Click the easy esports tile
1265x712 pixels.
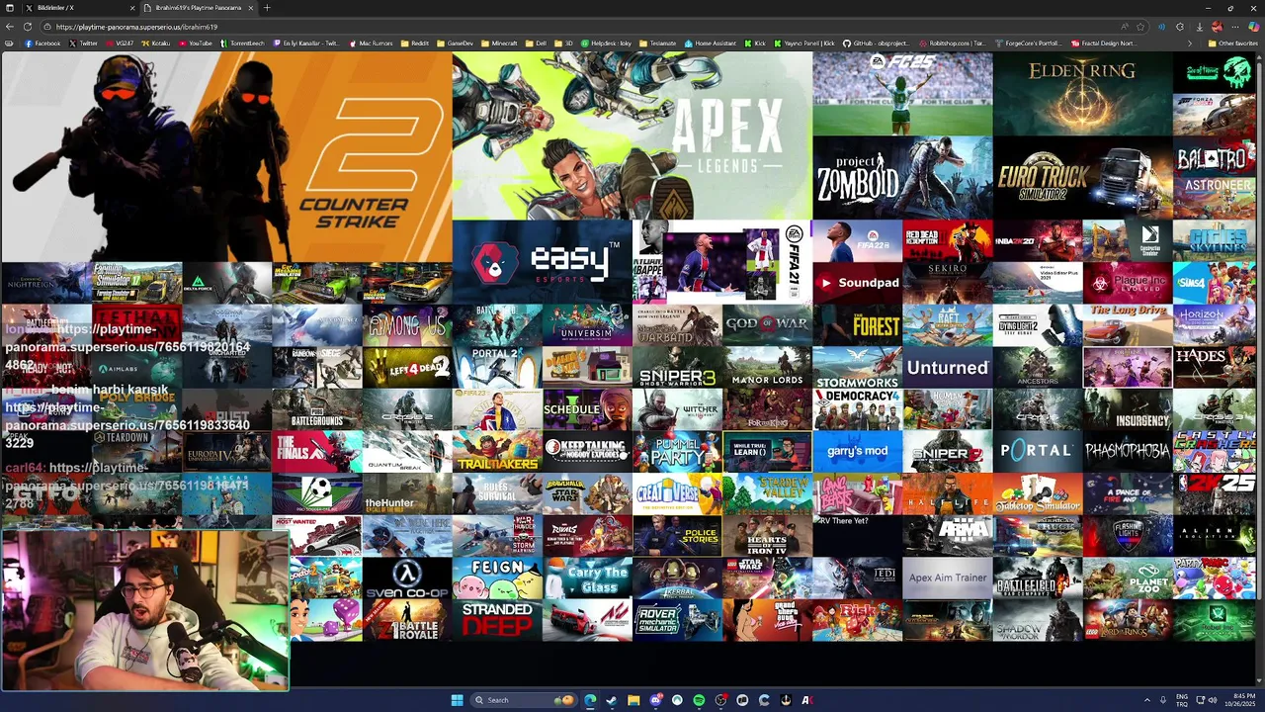tap(542, 261)
